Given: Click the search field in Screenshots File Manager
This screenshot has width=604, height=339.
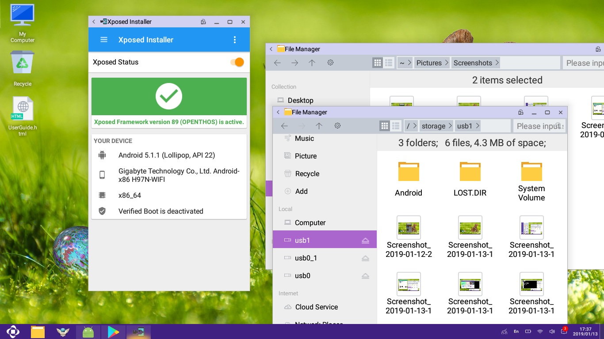Looking at the screenshot, I should pyautogui.click(x=584, y=63).
